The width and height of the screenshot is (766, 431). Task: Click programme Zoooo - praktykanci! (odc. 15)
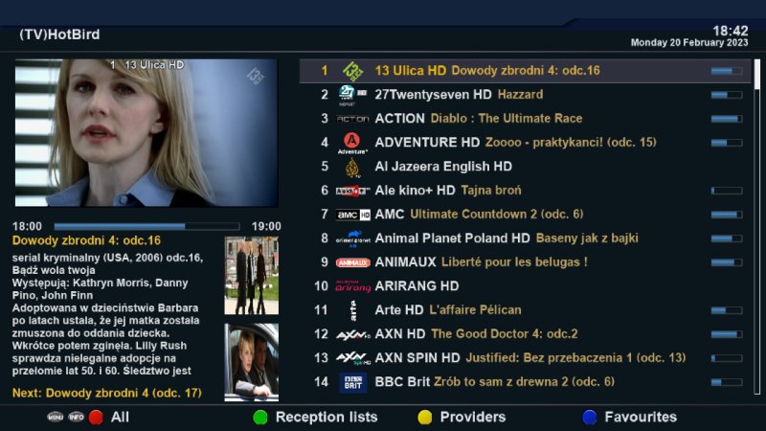tap(571, 143)
